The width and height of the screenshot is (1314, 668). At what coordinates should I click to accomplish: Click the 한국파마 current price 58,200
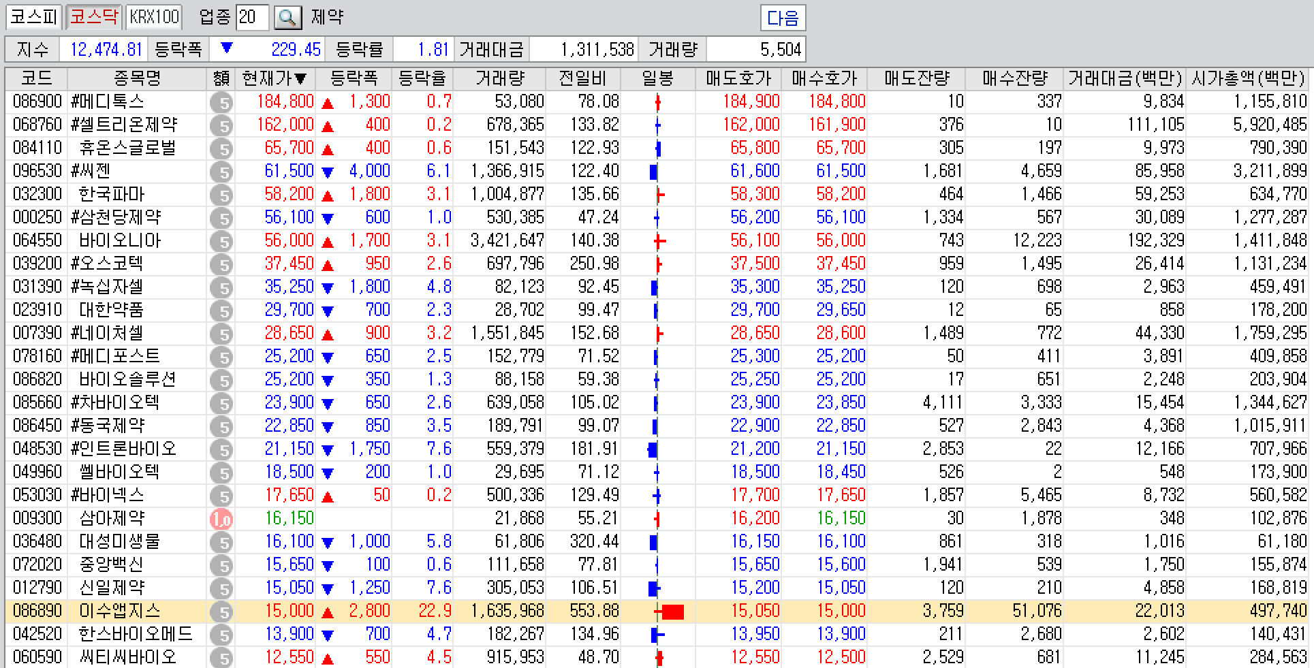pyautogui.click(x=289, y=194)
